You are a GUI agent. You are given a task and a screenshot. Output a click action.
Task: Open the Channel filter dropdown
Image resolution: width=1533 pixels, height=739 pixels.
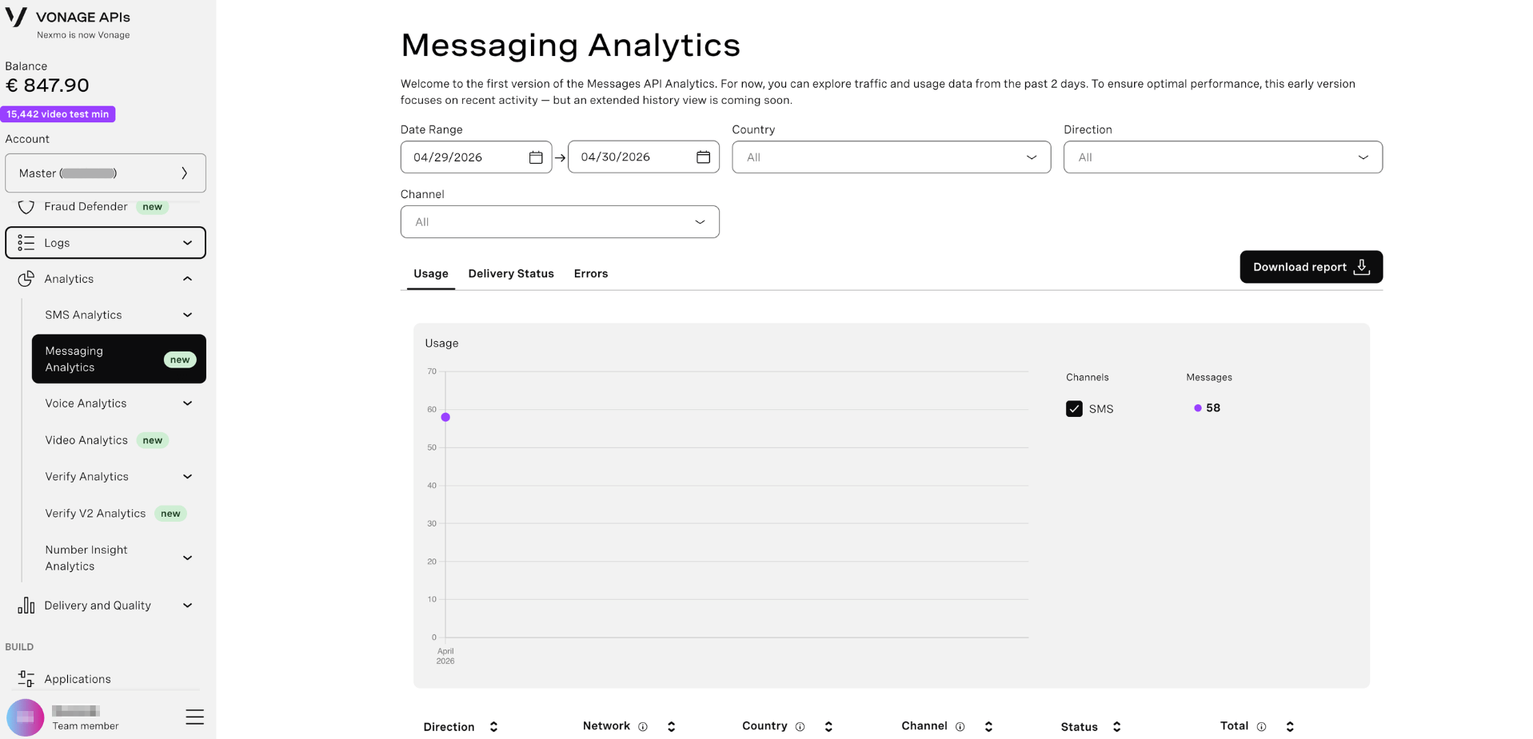pyautogui.click(x=560, y=222)
